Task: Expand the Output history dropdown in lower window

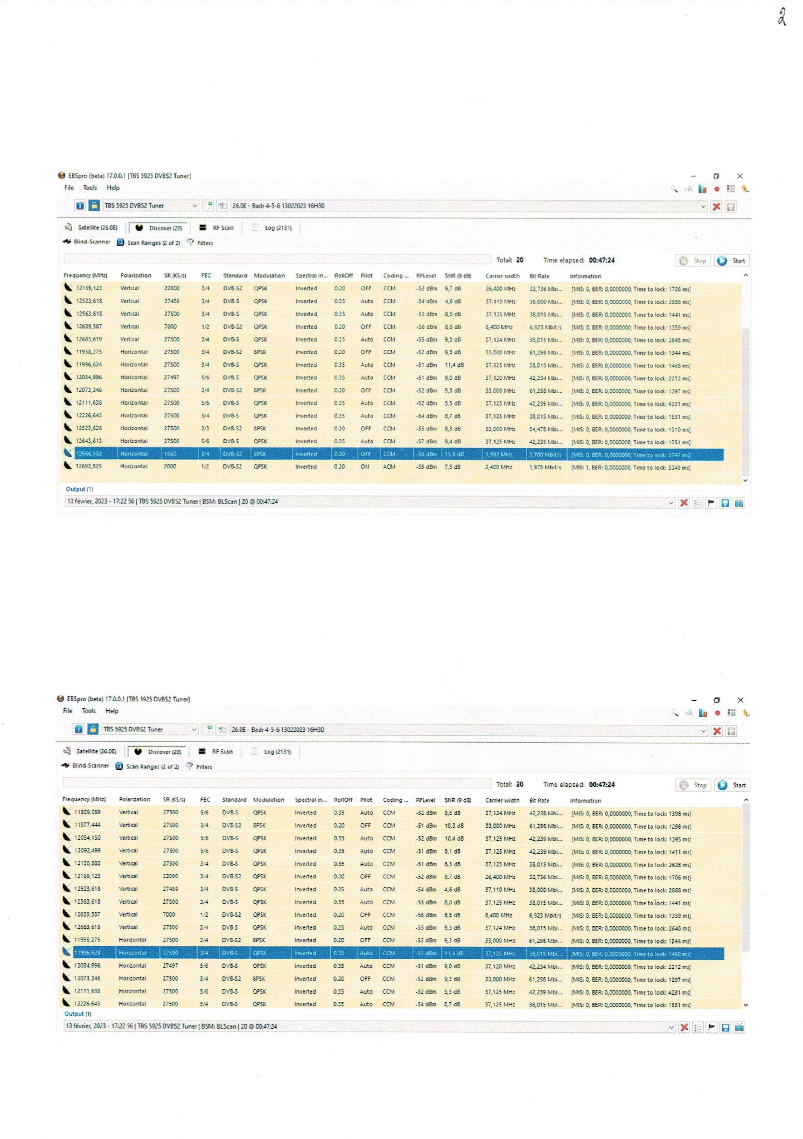Action: [671, 1027]
